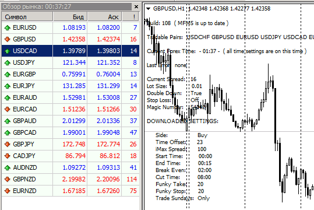The image size is (314, 210).
Task: Click USDCAD bid price 1.39789
Action: pyautogui.click(x=74, y=51)
